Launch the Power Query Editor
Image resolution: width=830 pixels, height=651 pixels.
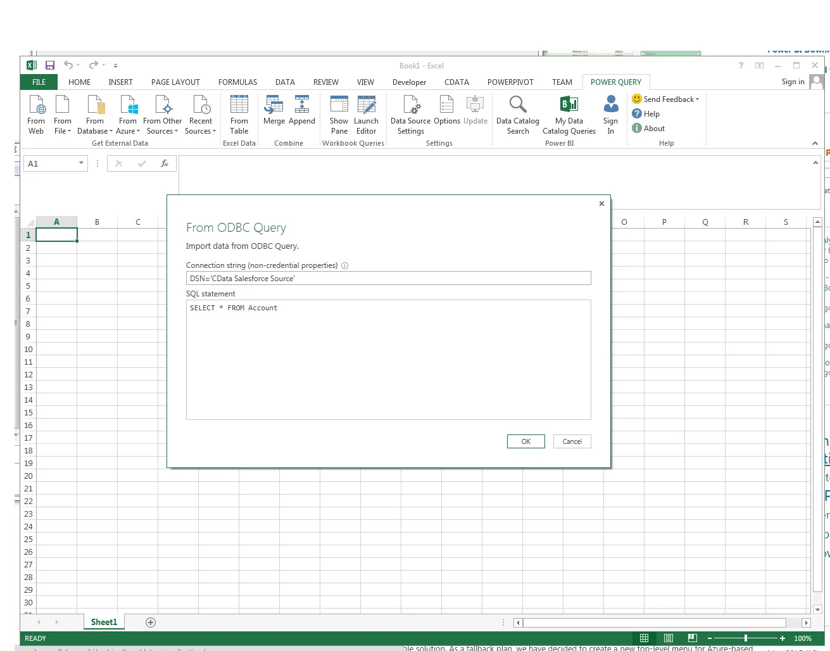pos(367,114)
